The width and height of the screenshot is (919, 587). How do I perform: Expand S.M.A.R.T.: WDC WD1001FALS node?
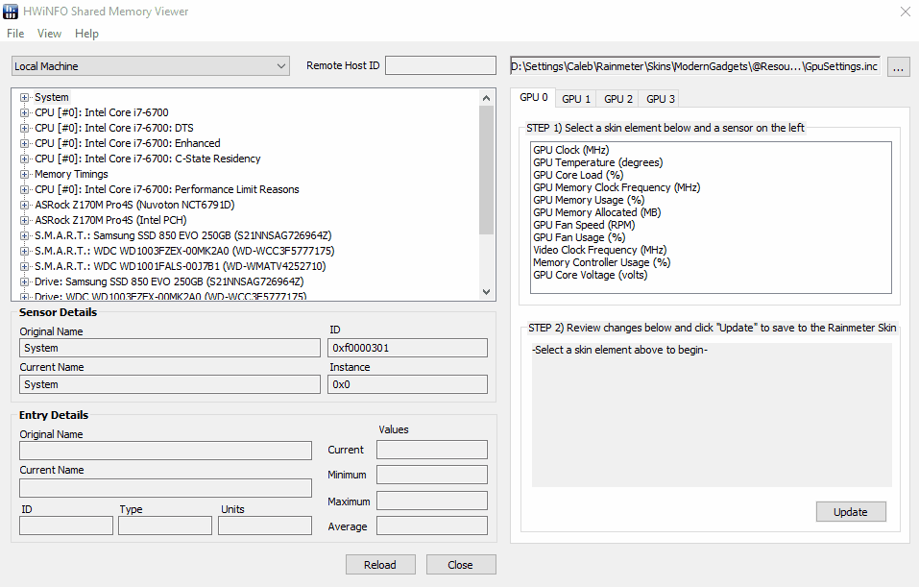point(24,266)
